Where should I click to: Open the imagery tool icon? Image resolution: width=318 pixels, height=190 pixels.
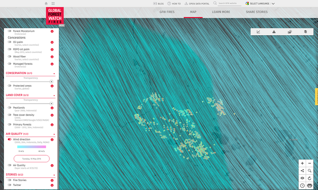coord(290,32)
